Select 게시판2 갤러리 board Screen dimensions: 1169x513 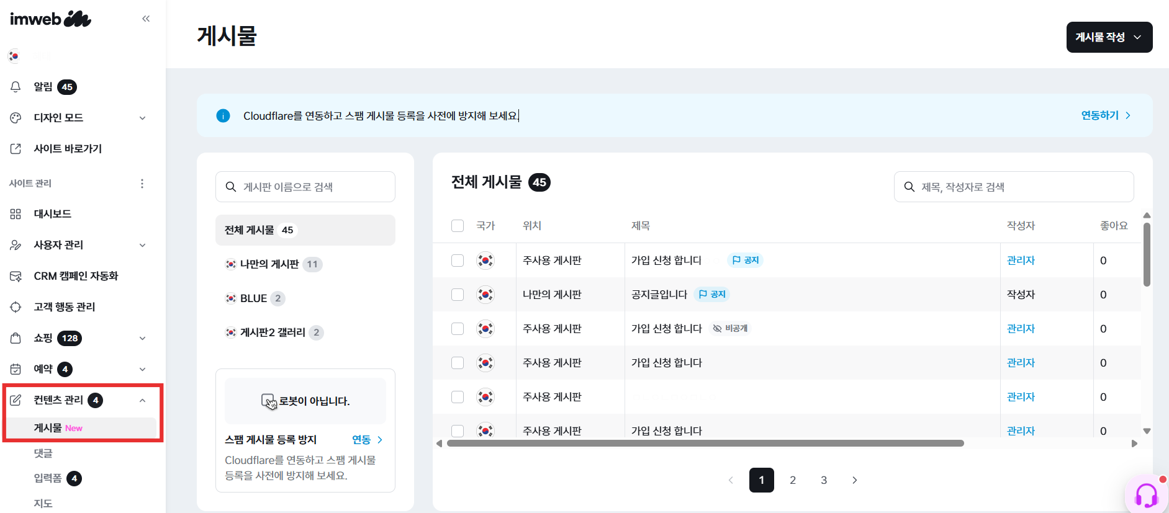(x=274, y=332)
